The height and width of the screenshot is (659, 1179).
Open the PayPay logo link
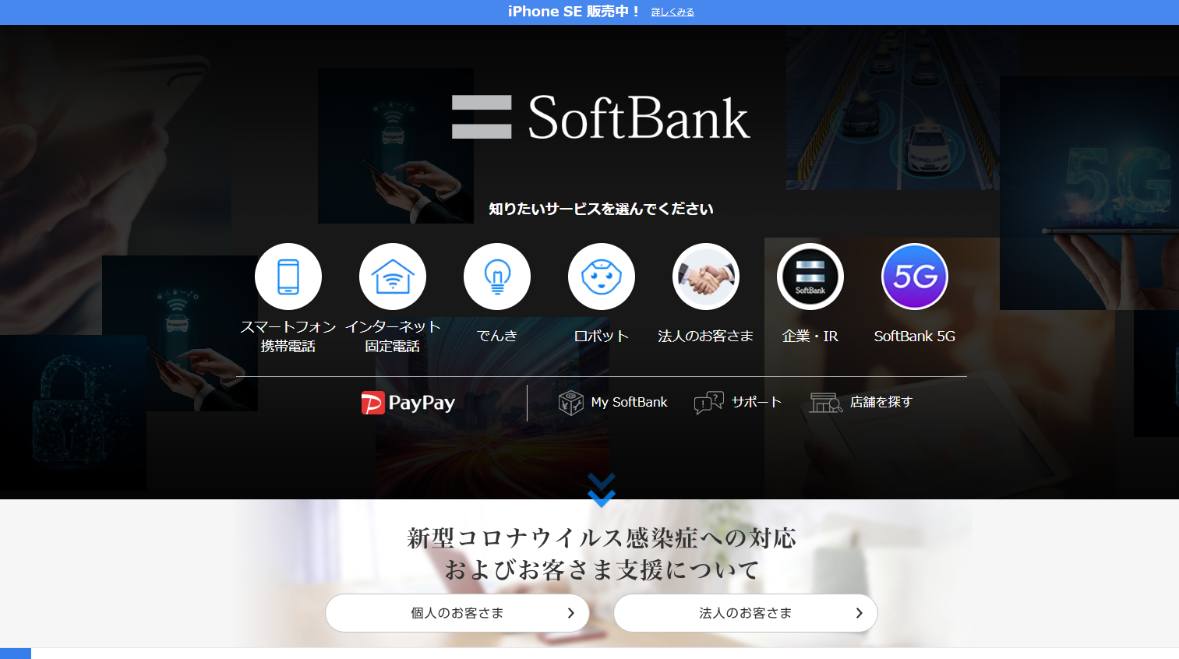click(x=408, y=403)
